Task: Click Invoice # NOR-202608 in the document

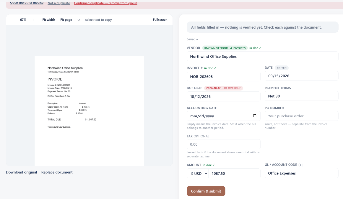Action: point(59,85)
